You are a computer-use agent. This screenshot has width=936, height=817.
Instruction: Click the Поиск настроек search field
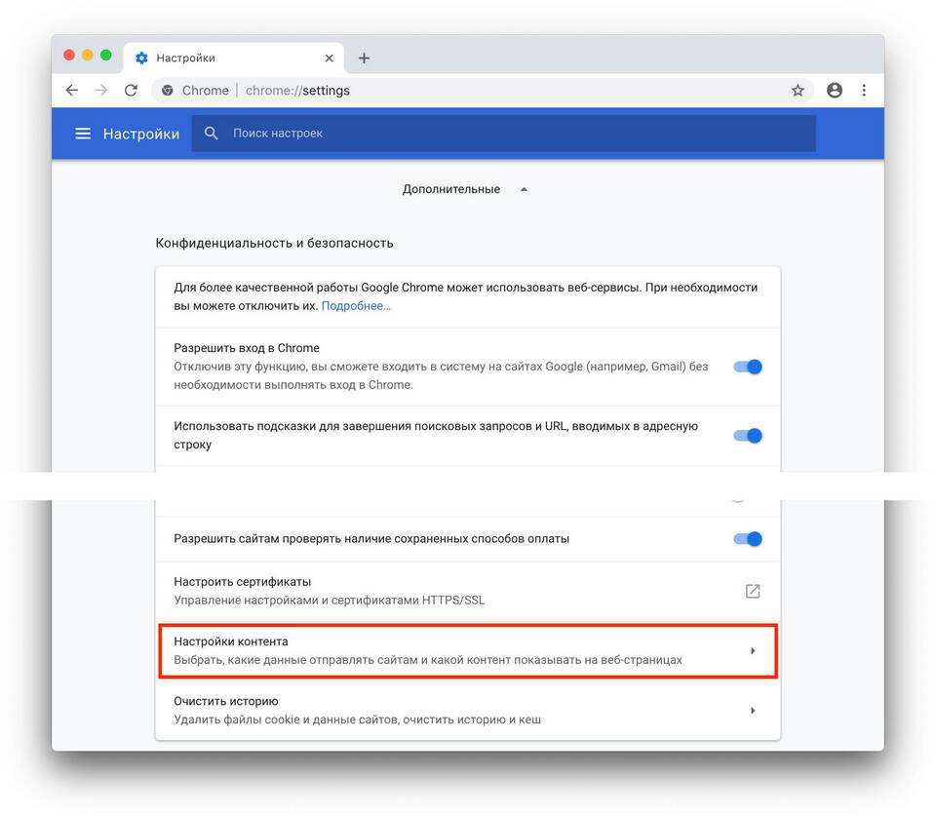(504, 134)
